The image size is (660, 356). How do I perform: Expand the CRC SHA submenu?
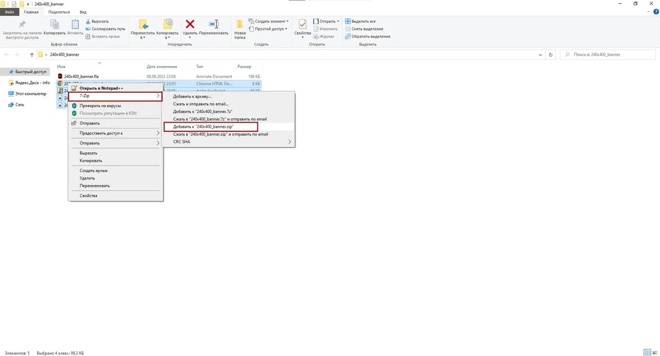tap(228, 142)
